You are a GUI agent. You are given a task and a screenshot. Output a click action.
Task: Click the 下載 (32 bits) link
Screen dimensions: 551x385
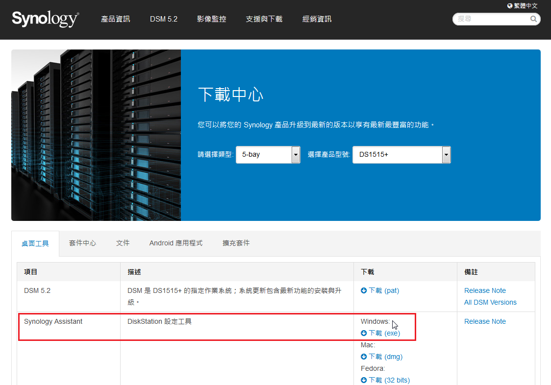tap(385, 380)
